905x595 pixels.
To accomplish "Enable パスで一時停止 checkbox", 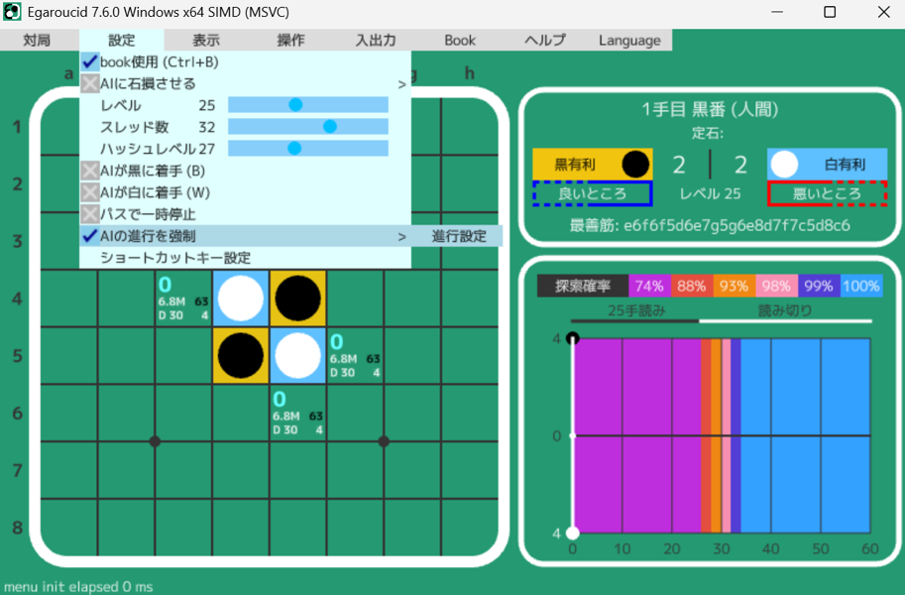I will [90, 214].
